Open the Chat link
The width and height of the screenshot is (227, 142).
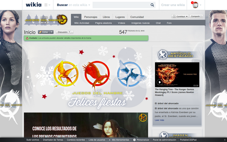point(158,23)
